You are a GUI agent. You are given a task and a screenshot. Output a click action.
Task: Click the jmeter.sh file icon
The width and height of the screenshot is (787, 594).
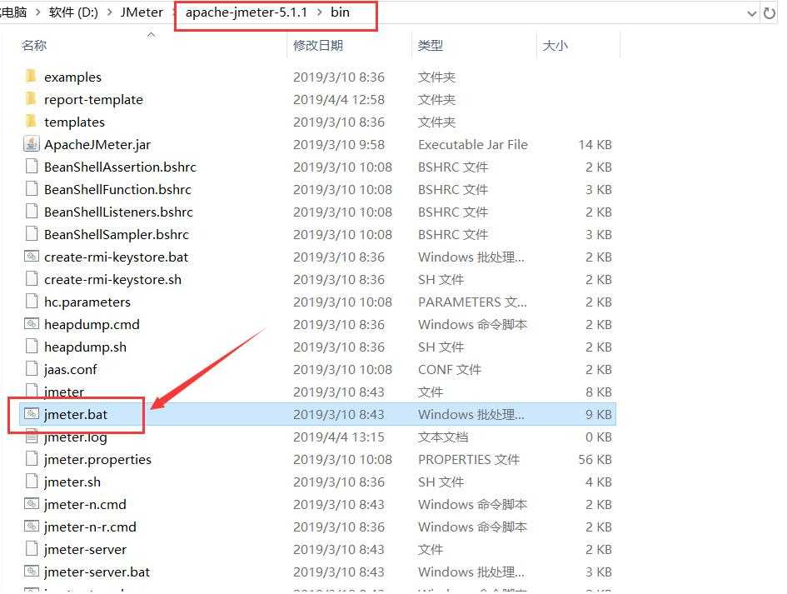coord(32,482)
